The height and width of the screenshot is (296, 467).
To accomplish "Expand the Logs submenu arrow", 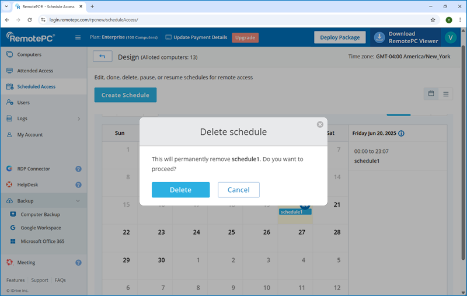I will point(79,119).
